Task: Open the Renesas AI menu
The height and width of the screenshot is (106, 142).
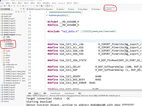Action: pyautogui.click(x=62, y=3)
